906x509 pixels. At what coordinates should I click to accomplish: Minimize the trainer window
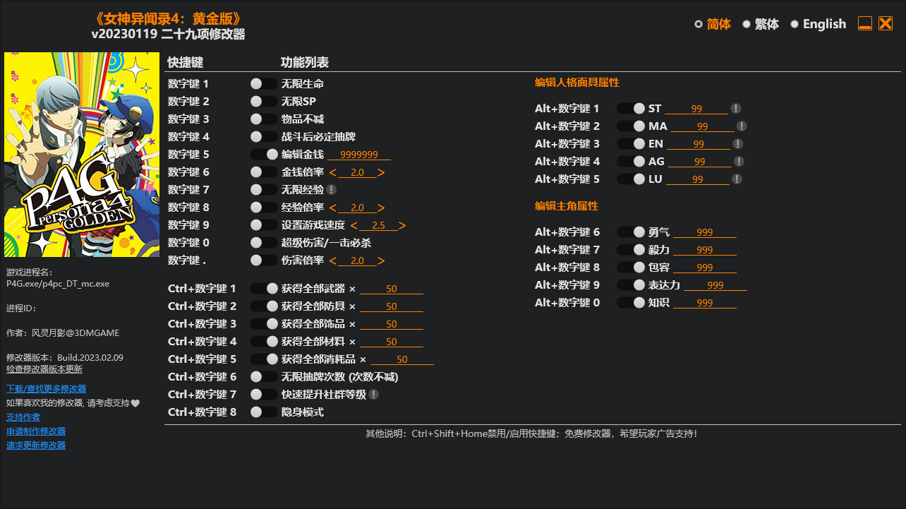[865, 24]
